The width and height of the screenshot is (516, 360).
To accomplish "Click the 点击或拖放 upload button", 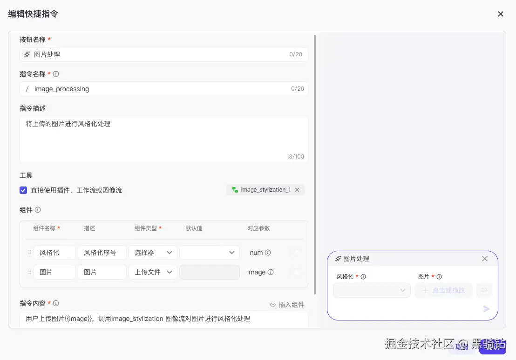I will coord(444,290).
